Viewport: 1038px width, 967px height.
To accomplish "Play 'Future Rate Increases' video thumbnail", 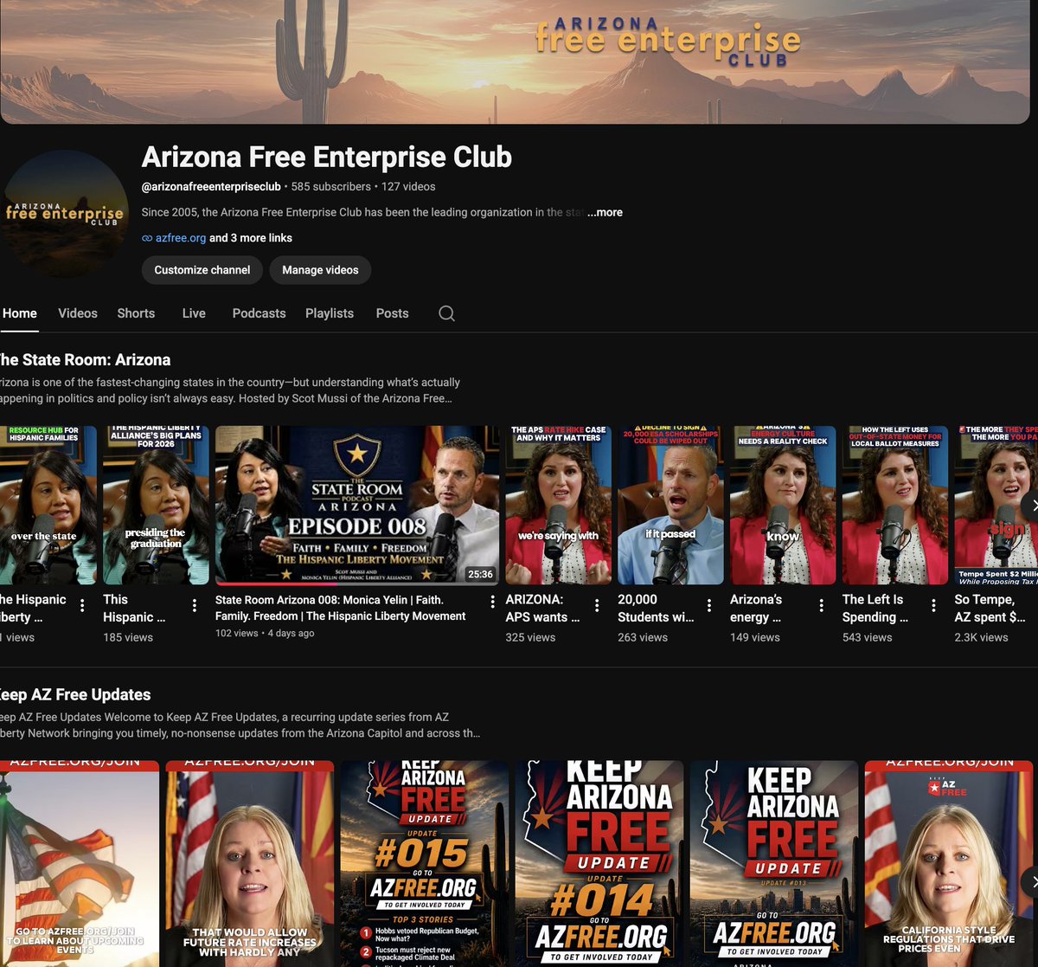I will point(250,863).
